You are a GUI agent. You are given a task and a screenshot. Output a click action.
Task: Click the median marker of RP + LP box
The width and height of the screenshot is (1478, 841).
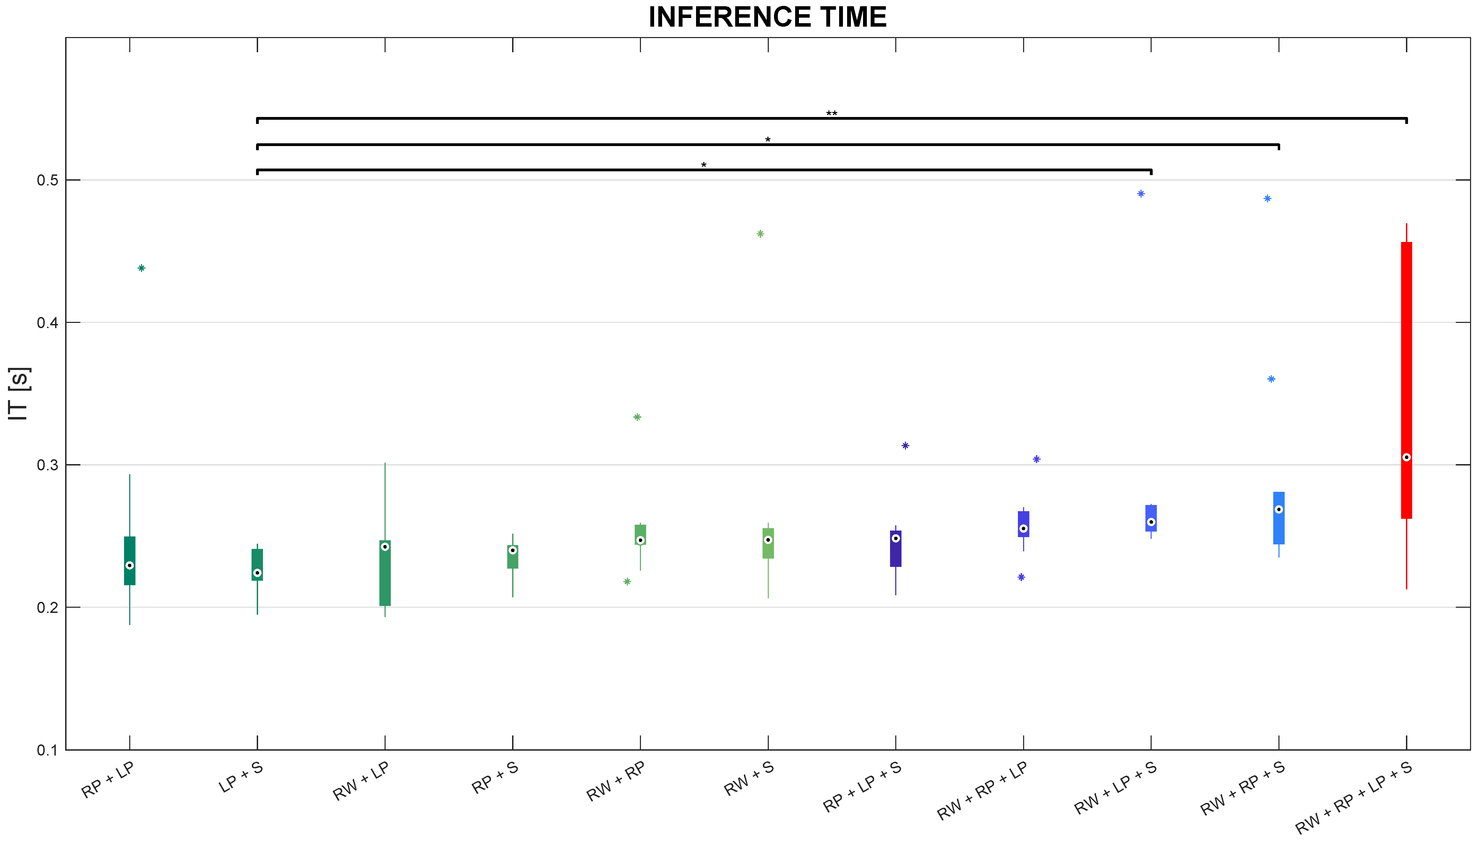click(x=130, y=566)
